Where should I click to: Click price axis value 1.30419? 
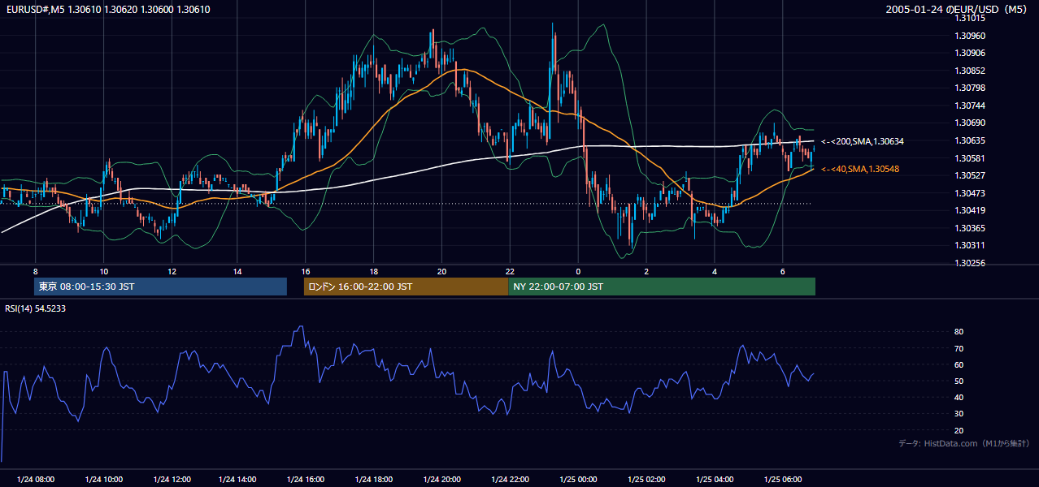point(970,210)
